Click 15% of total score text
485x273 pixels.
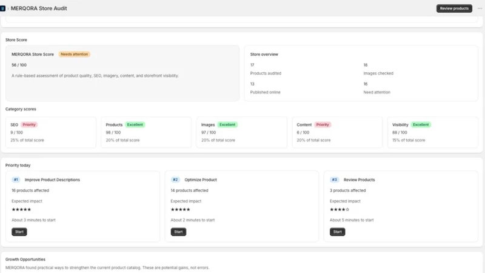point(409,140)
